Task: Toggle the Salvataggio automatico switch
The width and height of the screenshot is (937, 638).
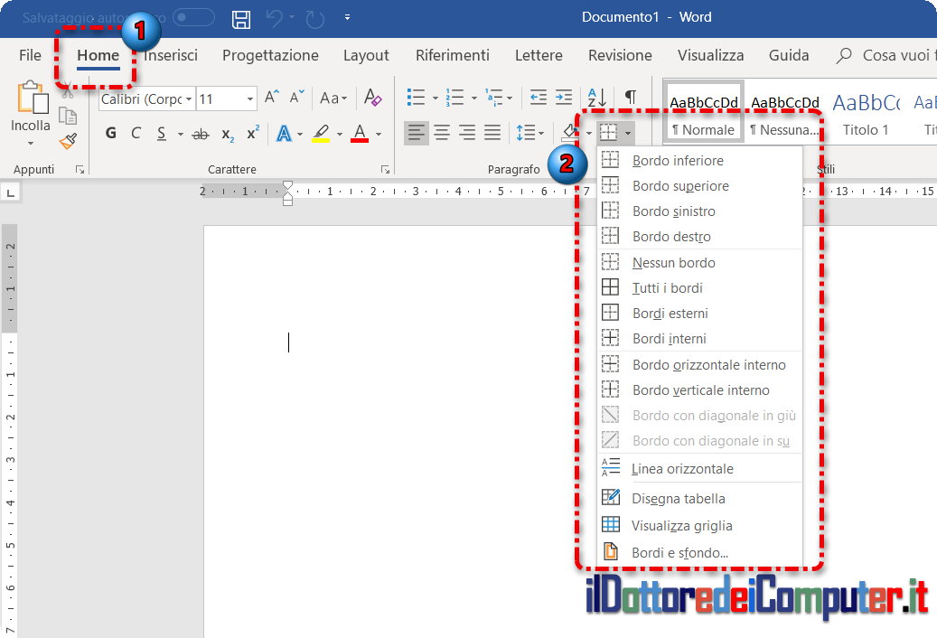Action: pos(193,17)
